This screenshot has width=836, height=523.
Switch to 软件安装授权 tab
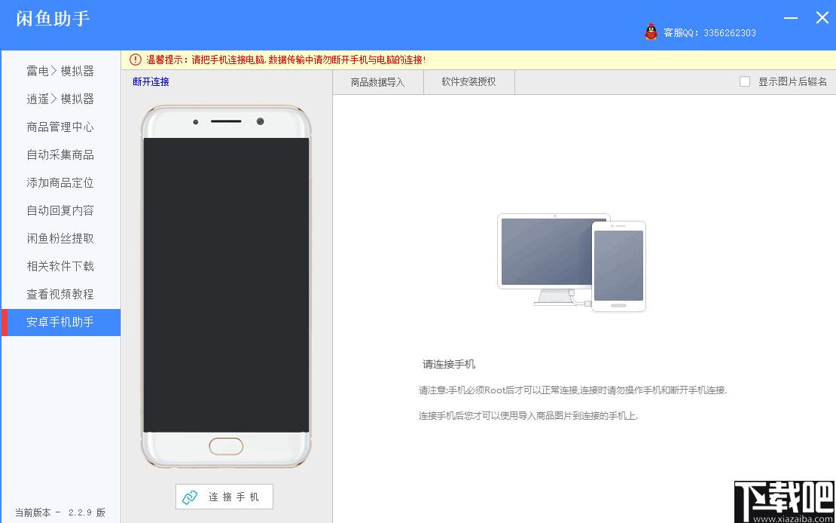click(x=468, y=82)
